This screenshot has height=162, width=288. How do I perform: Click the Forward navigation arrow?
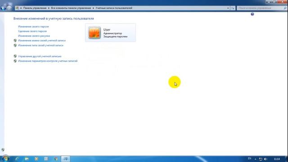pyautogui.click(x=9, y=8)
